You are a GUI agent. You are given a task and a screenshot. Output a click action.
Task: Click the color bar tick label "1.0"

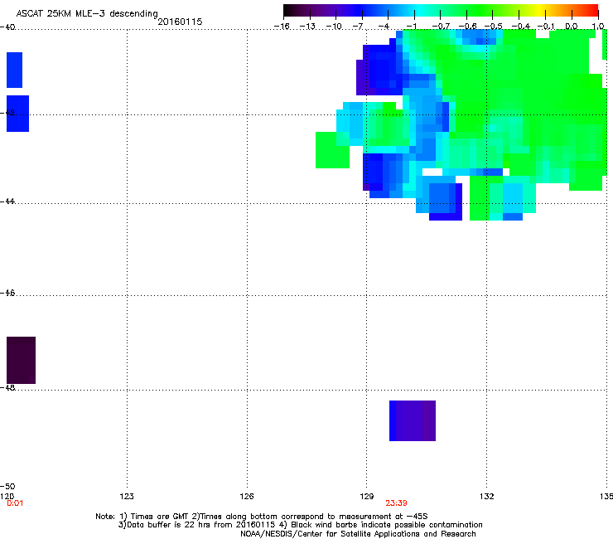coord(598,27)
